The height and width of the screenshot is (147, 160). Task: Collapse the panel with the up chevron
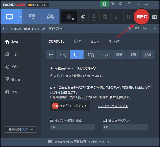[x=155, y=29]
